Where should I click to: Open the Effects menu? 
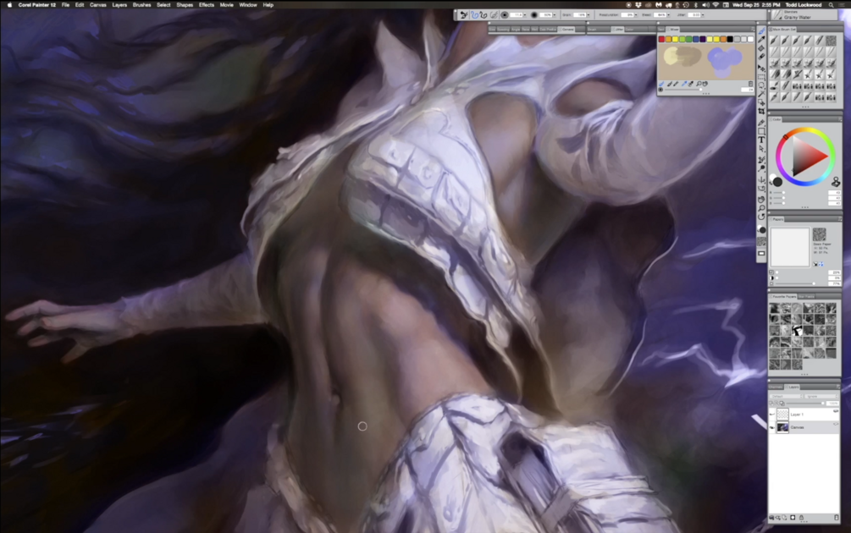coord(207,5)
